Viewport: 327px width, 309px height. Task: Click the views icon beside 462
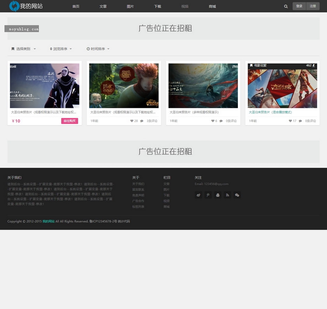tap(314, 66)
